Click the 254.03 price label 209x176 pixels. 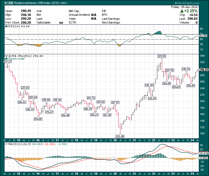point(176,87)
